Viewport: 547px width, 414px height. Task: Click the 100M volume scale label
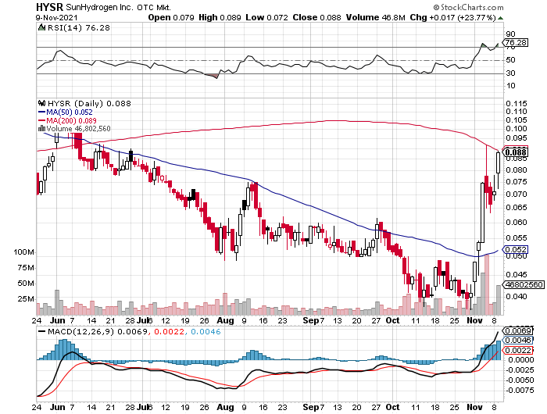[23, 252]
